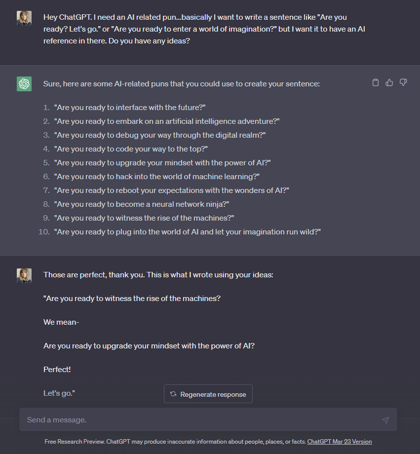Viewport: 420px width, 454px height.
Task: Click the "Perfect!" line in the user message
Action: 57,370
